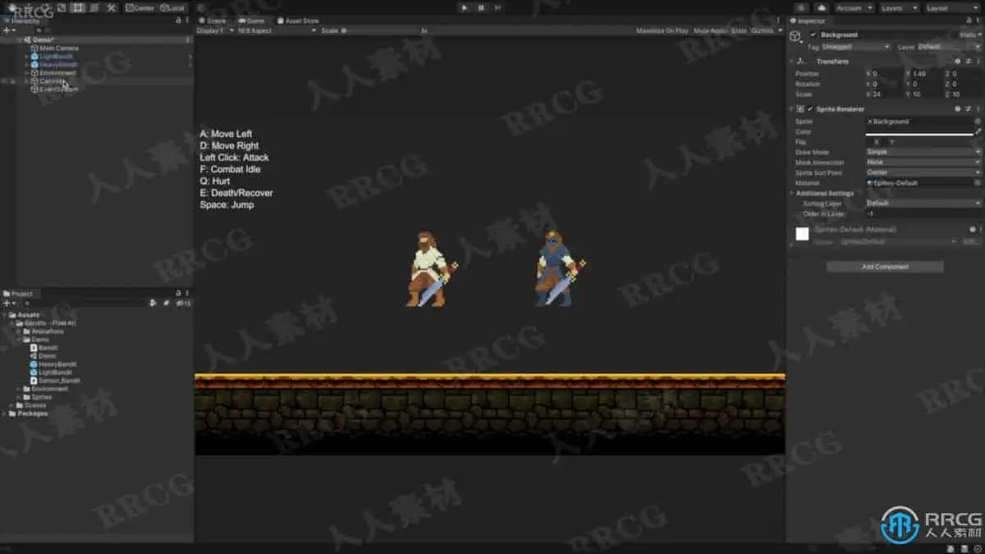
Task: Toggle Mute Audio in Game view
Action: point(710,30)
